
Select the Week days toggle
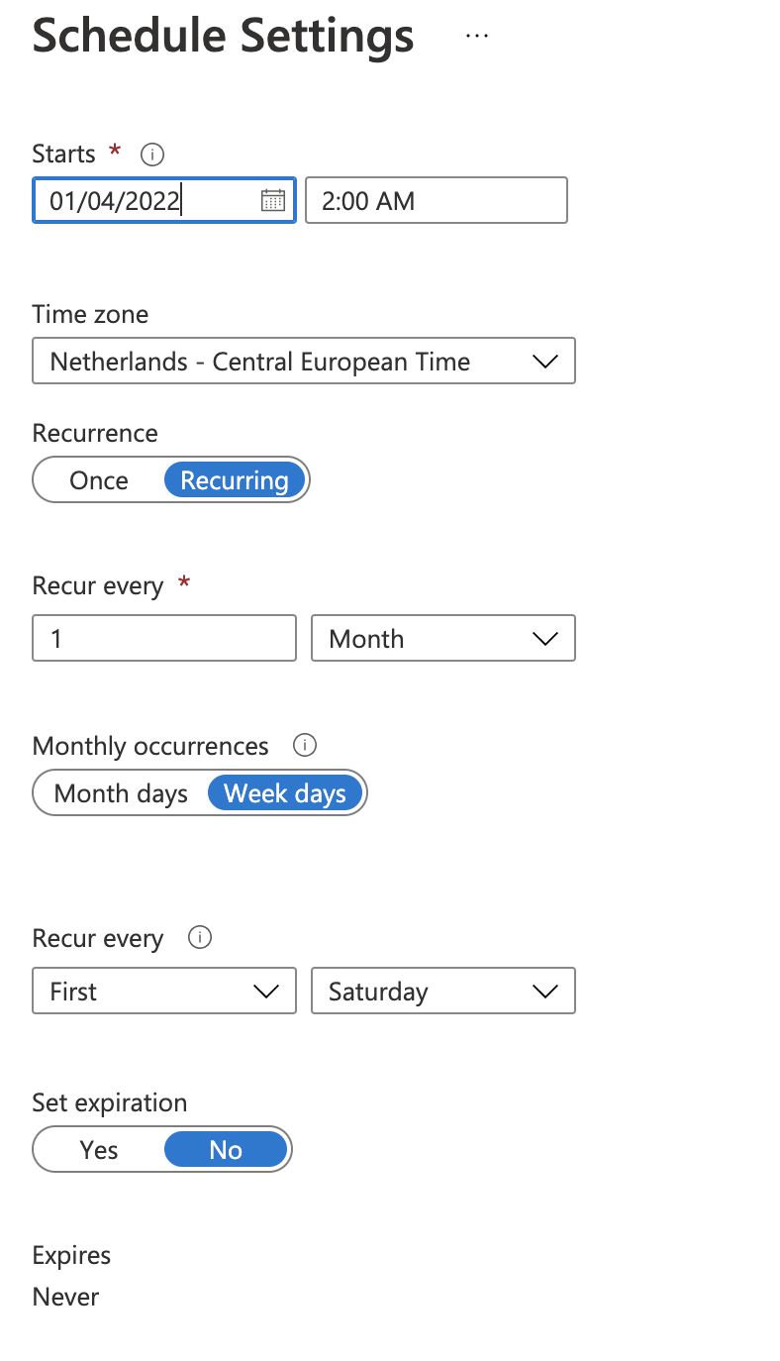[284, 792]
